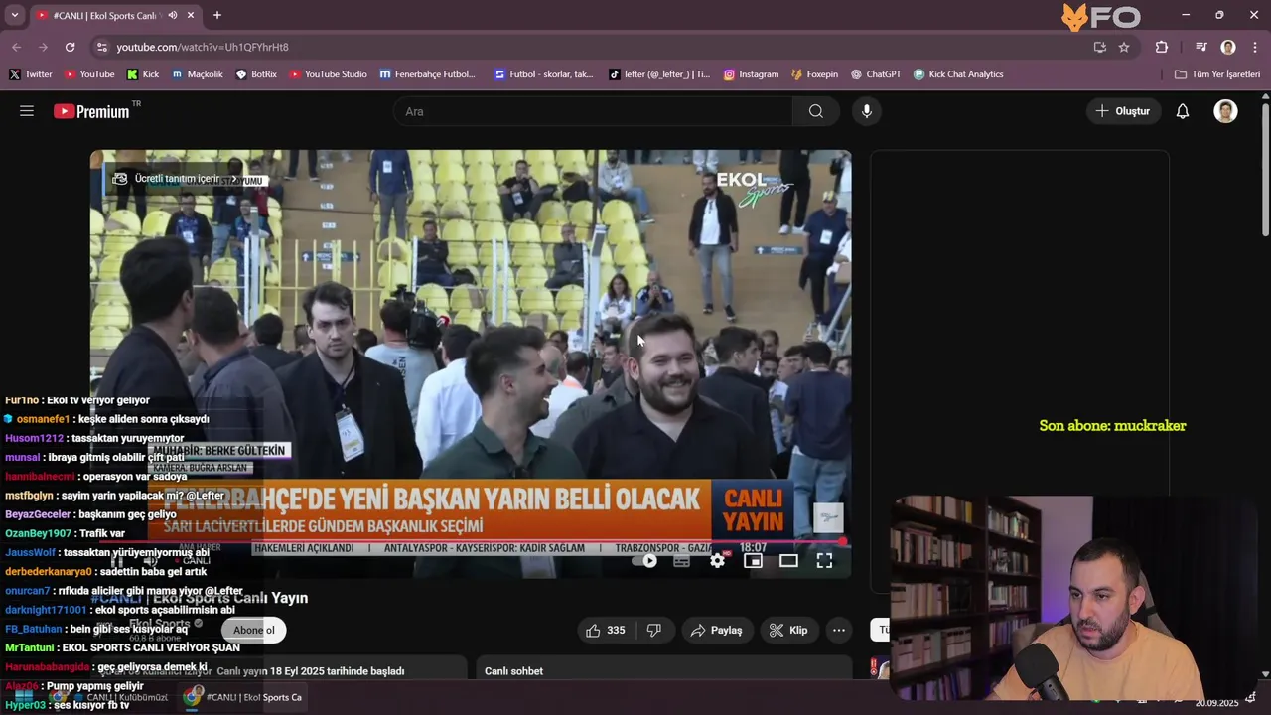Open the YouTube guide hamburger menu
The width and height of the screenshot is (1271, 715).
click(x=27, y=111)
